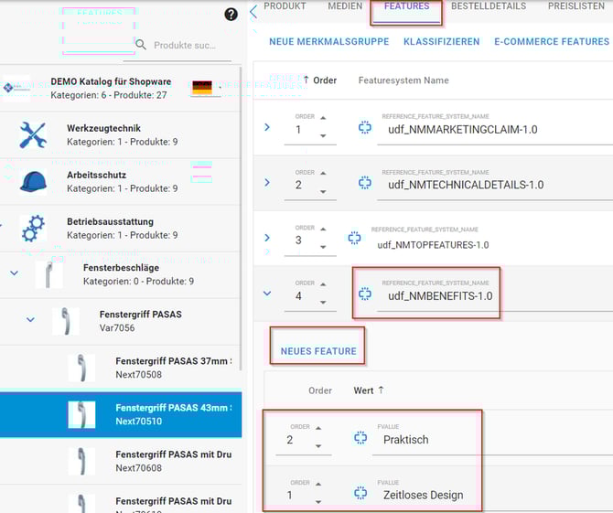This screenshot has height=513, width=613.
Task: Click the KLASSIFIZIEREN button
Action: click(x=441, y=42)
